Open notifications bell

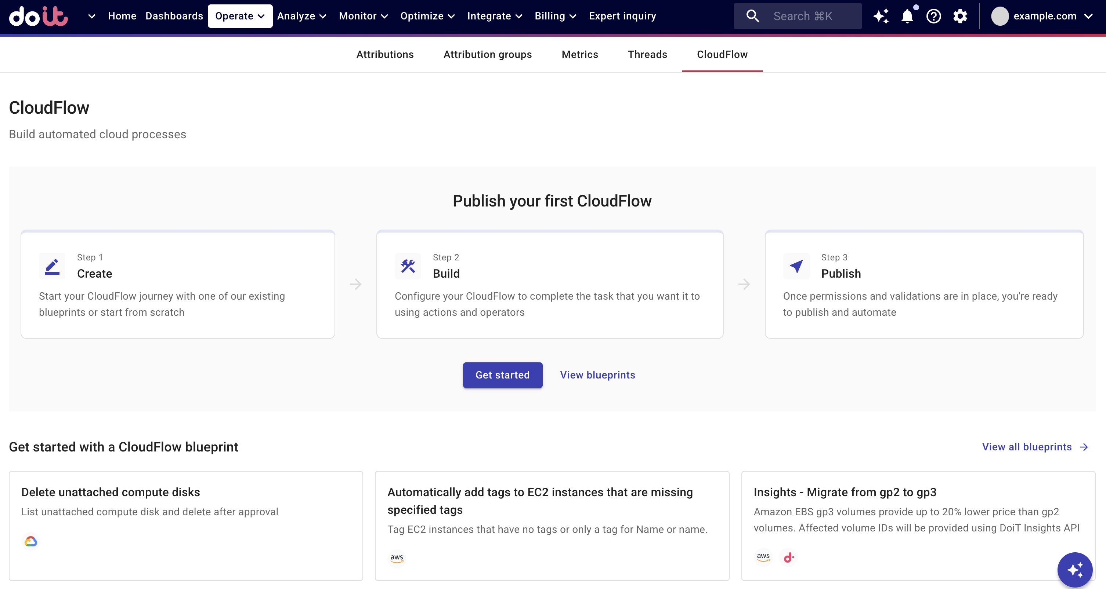[x=907, y=16]
